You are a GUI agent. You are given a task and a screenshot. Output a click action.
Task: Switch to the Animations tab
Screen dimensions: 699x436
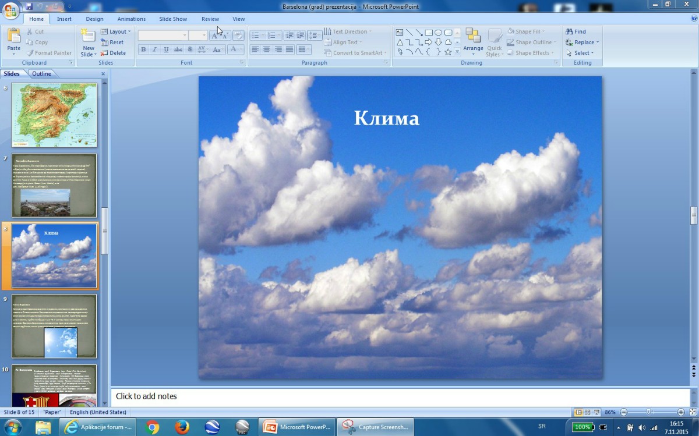132,19
